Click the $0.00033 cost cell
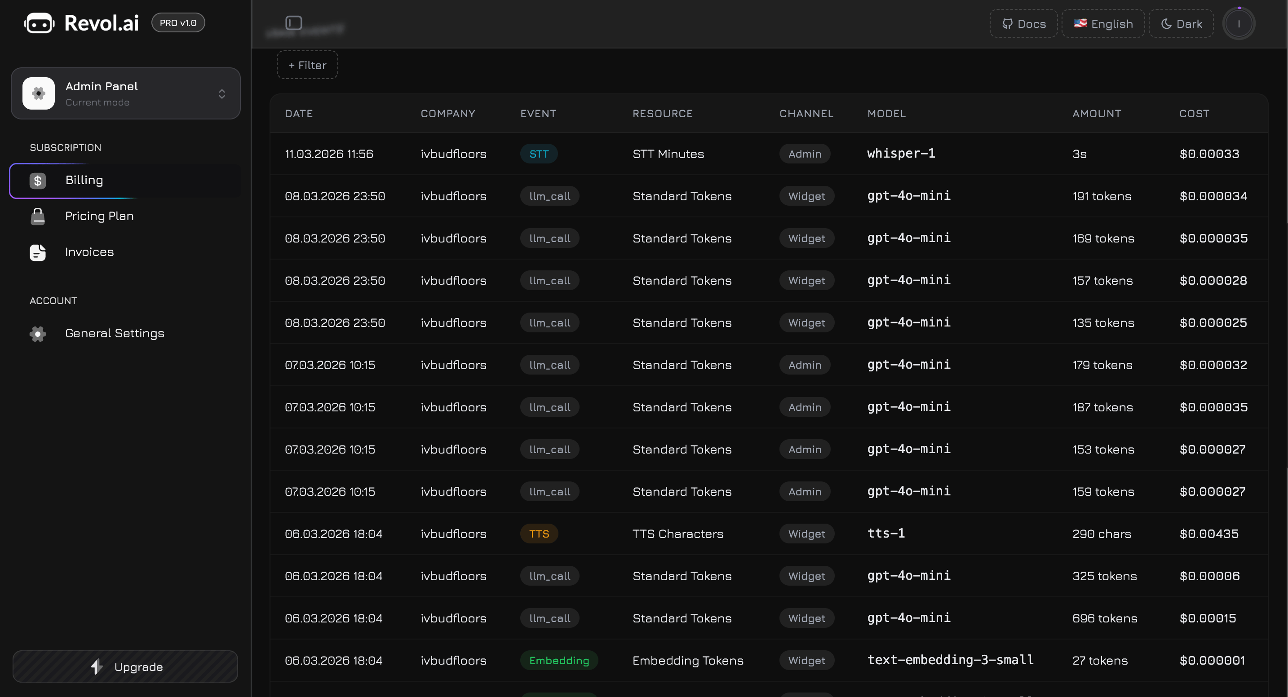Image resolution: width=1288 pixels, height=697 pixels. [x=1209, y=154]
